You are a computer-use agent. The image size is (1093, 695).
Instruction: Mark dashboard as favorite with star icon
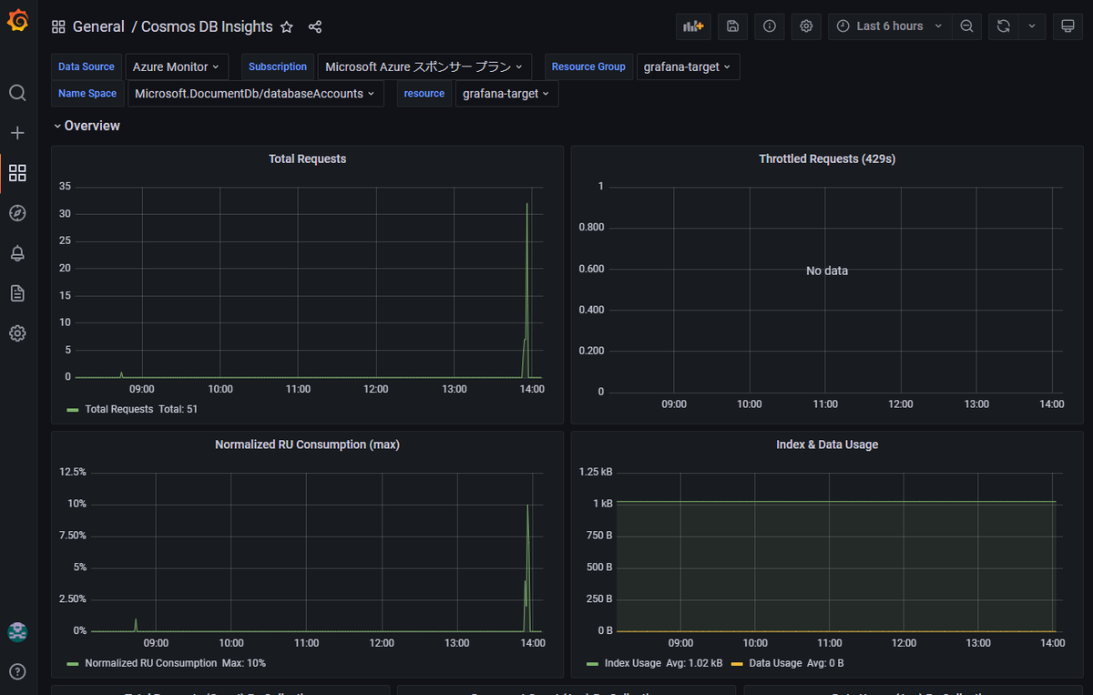click(287, 27)
